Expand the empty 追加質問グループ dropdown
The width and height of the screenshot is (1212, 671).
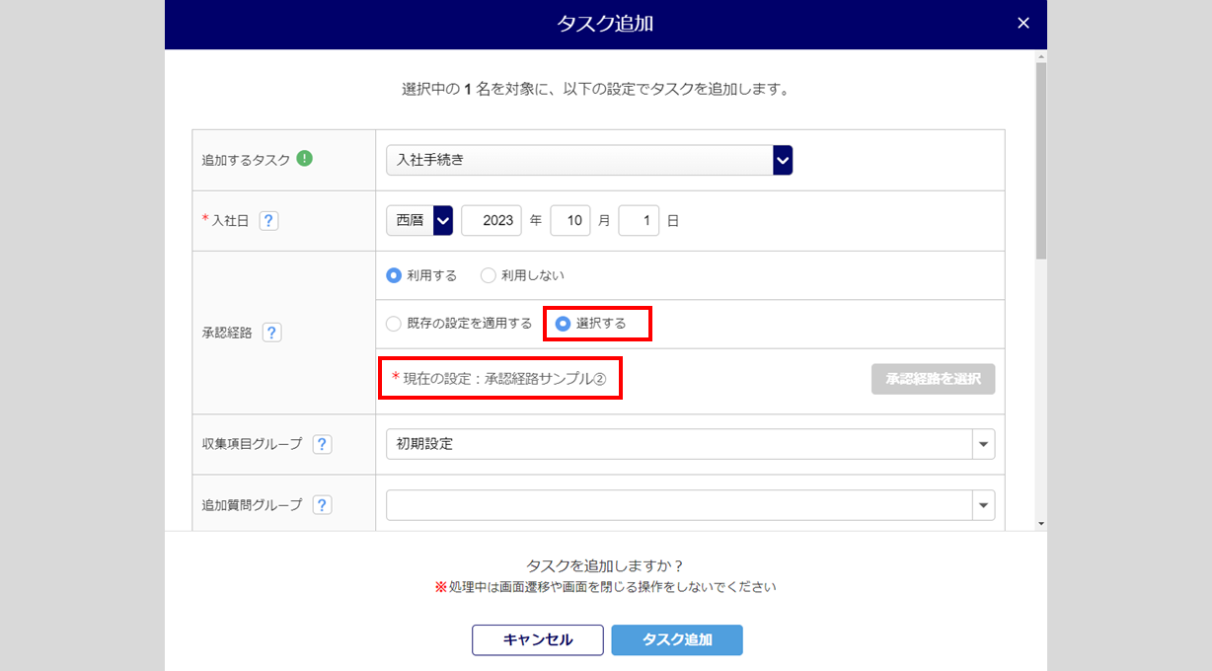pos(690,505)
